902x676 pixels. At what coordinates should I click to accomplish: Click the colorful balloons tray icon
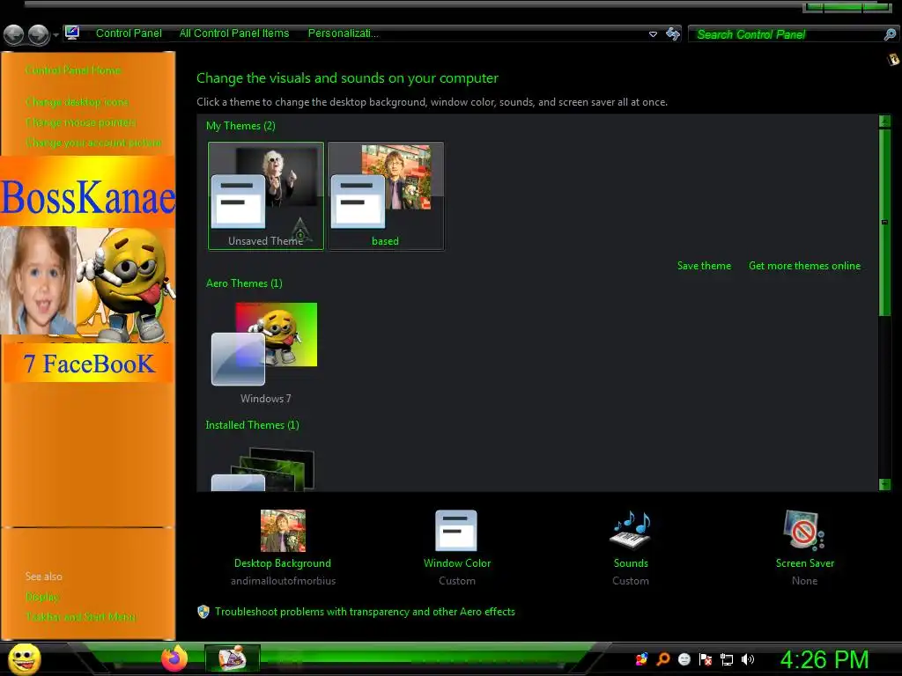point(641,659)
